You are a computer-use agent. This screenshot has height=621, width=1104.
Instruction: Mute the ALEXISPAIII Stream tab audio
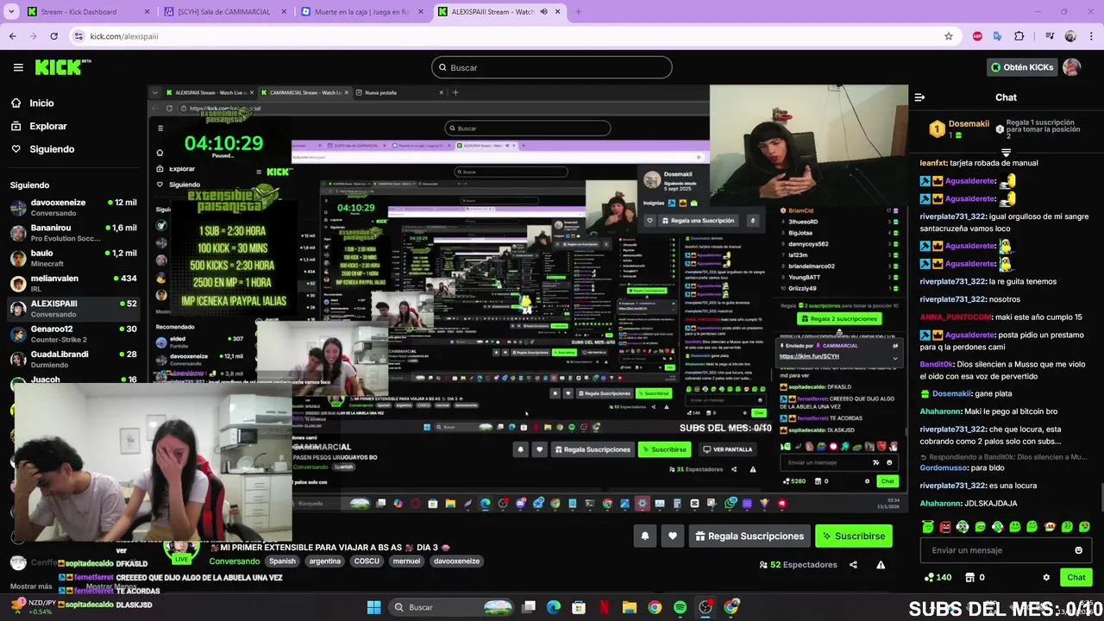pyautogui.click(x=543, y=12)
